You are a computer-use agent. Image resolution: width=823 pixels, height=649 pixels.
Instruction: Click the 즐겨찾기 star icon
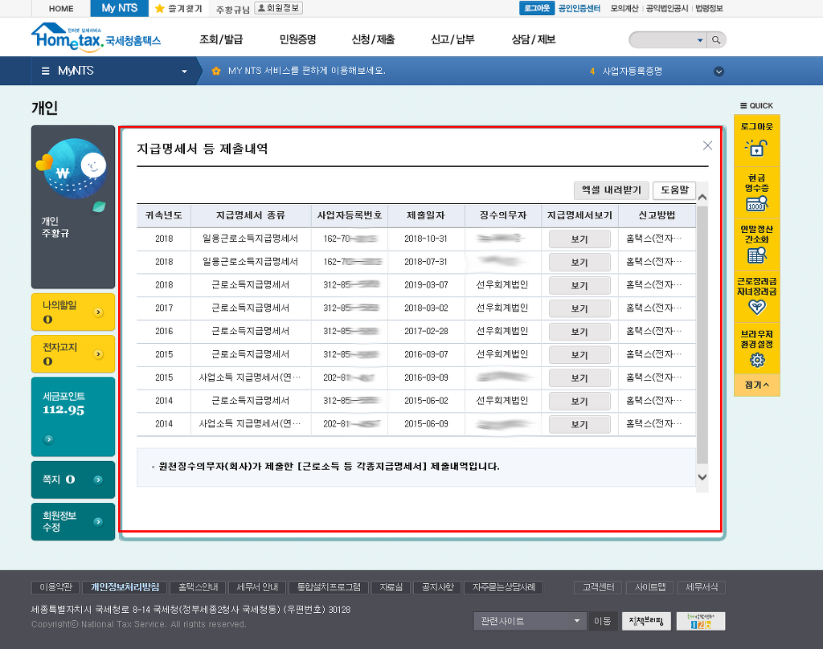pos(160,9)
